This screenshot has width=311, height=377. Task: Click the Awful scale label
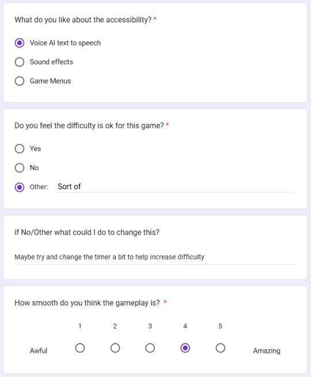pyautogui.click(x=39, y=351)
